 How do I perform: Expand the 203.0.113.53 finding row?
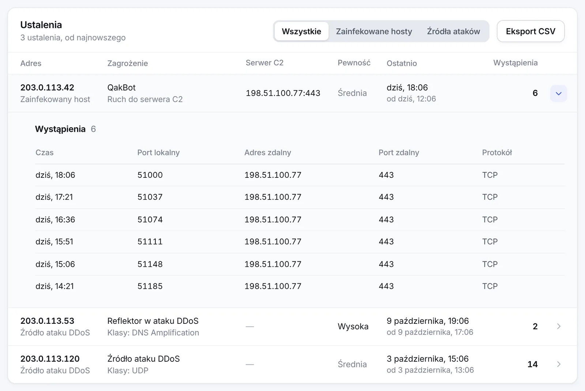558,326
